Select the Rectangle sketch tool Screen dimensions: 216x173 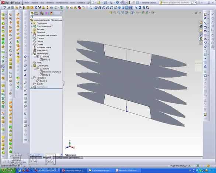click(x=205, y=27)
